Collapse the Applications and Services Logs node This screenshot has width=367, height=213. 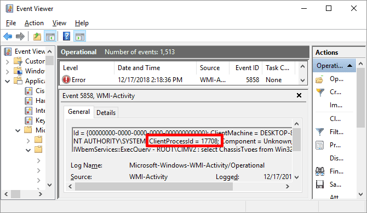8,81
